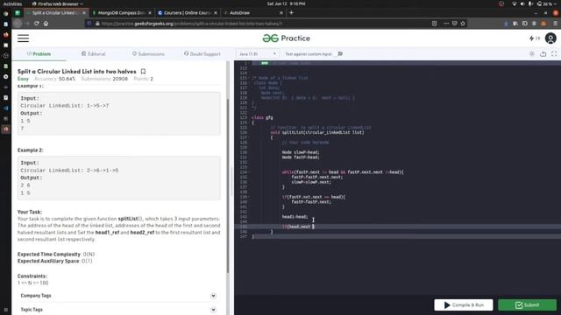
Task: Open Firefox library icon
Action: click(515, 24)
